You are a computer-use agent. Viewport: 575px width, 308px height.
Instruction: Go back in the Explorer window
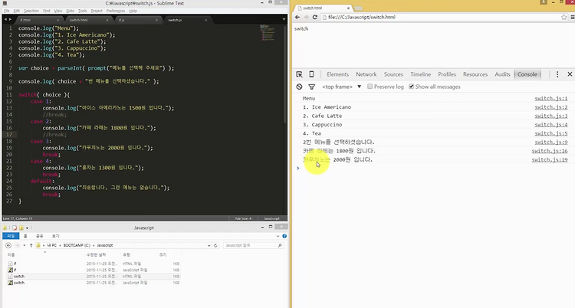point(8,245)
